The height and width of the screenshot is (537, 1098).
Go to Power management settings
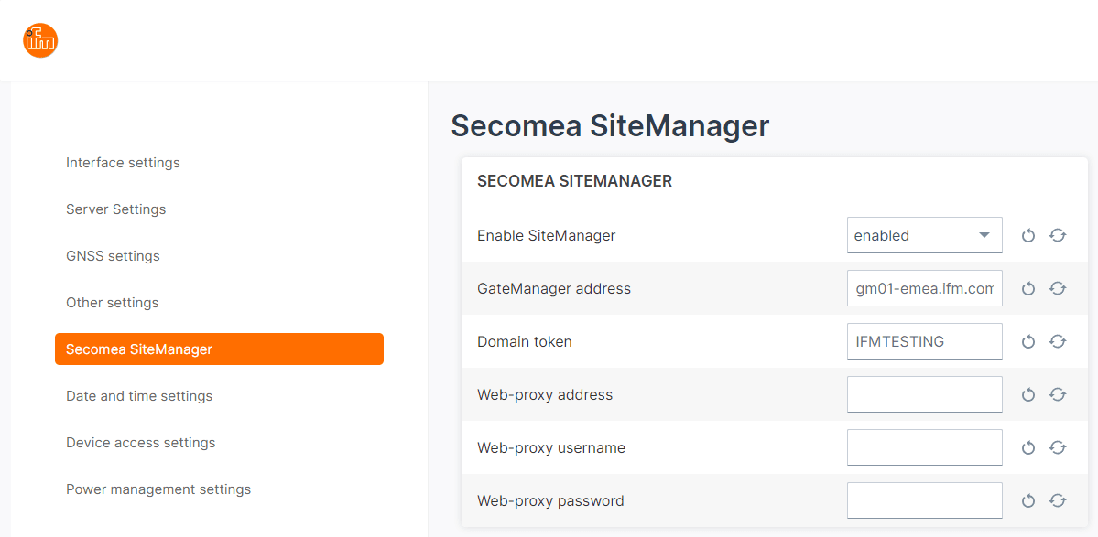[x=158, y=489]
